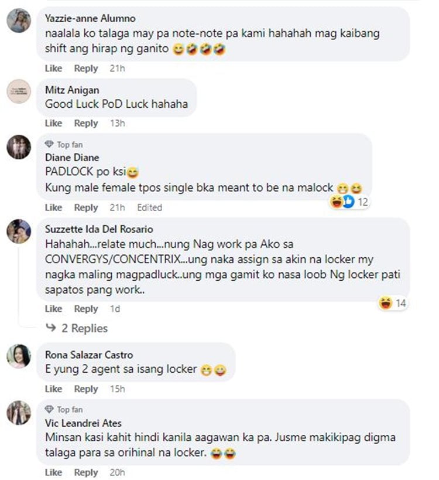Open the Suzzette Ida Del Rosario name link
Image resolution: width=439 pixels, height=480 pixels.
(99, 229)
